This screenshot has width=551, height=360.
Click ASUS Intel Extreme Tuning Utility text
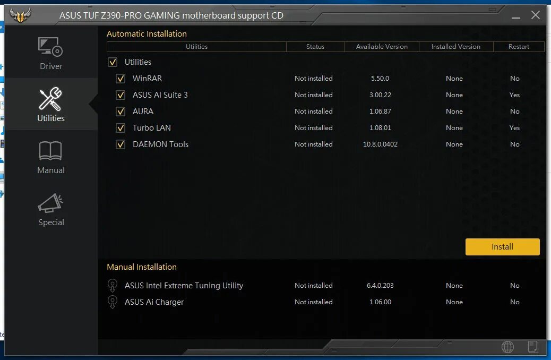[184, 286]
